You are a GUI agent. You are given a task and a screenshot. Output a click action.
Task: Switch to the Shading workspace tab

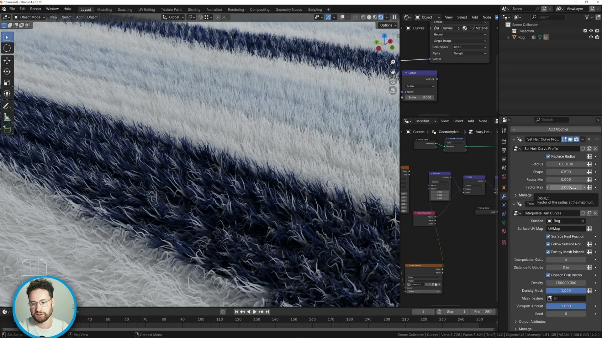tap(194, 9)
